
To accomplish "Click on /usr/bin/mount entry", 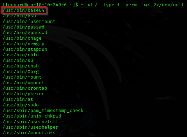I will pyautogui.click(x=22, y=77).
